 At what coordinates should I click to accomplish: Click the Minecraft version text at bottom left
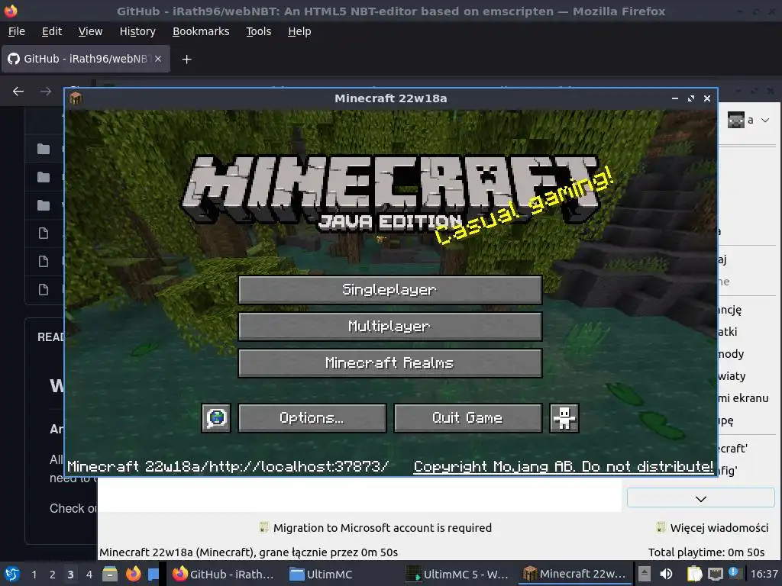(228, 467)
